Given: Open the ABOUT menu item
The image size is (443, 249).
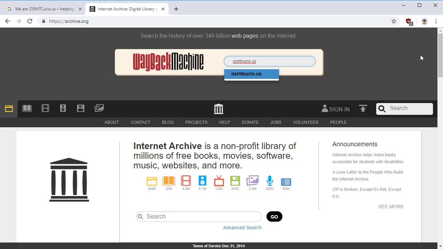Looking at the screenshot, I should coord(111,122).
